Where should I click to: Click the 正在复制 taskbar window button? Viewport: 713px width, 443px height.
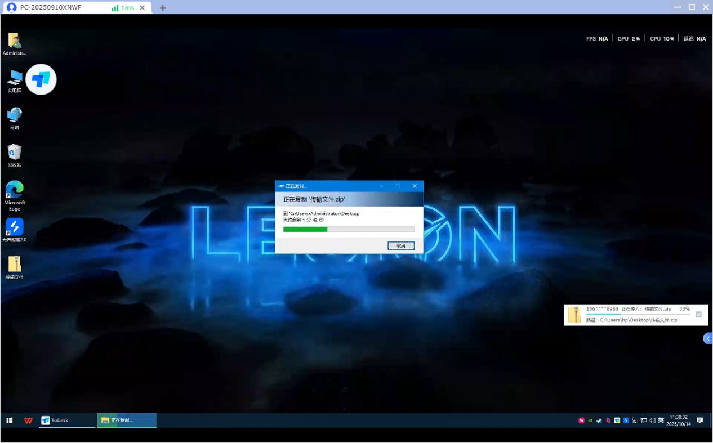(x=127, y=420)
